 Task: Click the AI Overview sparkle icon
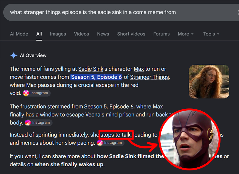pyautogui.click(x=14, y=56)
